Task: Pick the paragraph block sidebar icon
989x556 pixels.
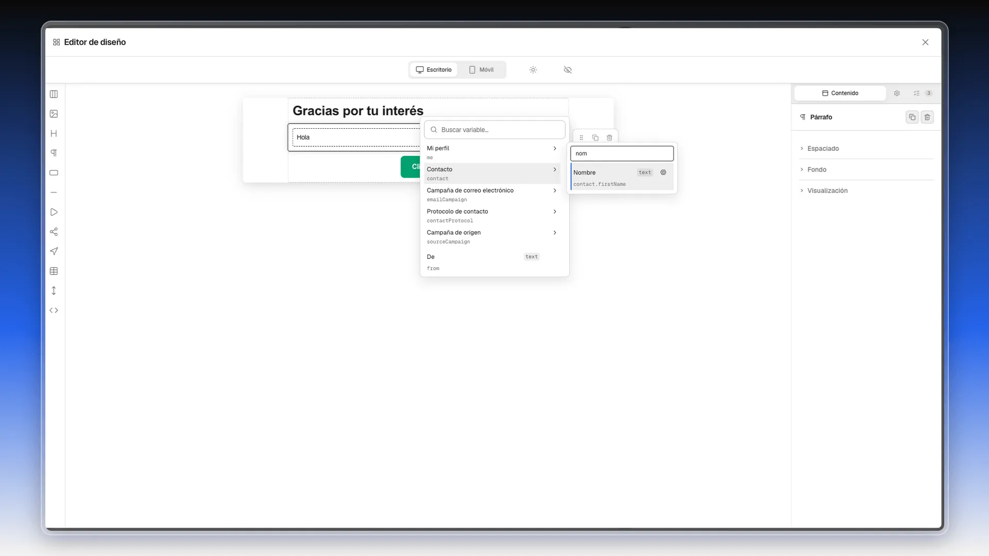Action: point(54,153)
